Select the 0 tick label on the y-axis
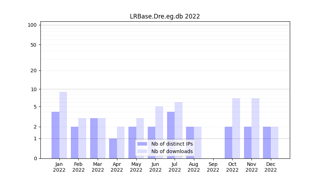The height and width of the screenshot is (178, 322). [x=35, y=158]
